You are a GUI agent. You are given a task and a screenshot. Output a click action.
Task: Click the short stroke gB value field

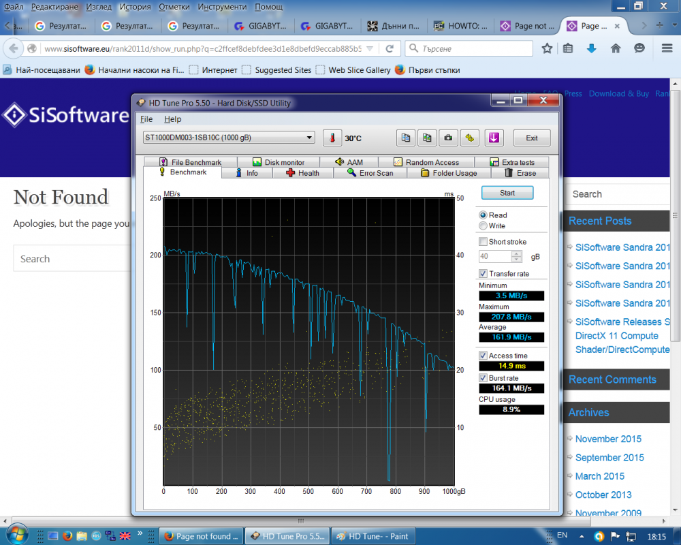pos(494,256)
